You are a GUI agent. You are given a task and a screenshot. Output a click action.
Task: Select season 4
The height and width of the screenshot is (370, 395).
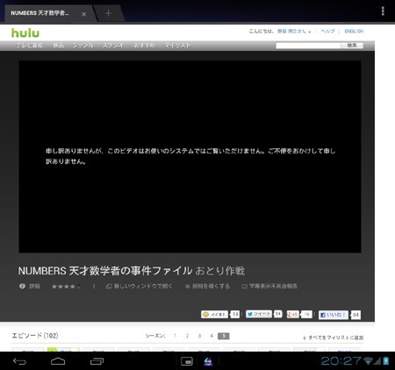[x=212, y=336]
